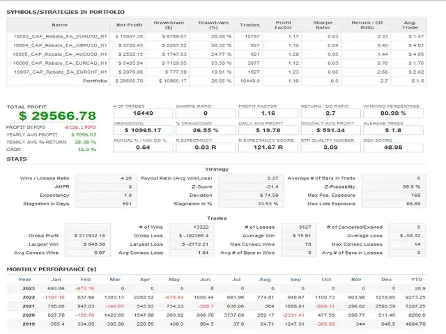Select row 10007_CAP_Rebate_EA_EURCHF_H1

(x=217, y=72)
